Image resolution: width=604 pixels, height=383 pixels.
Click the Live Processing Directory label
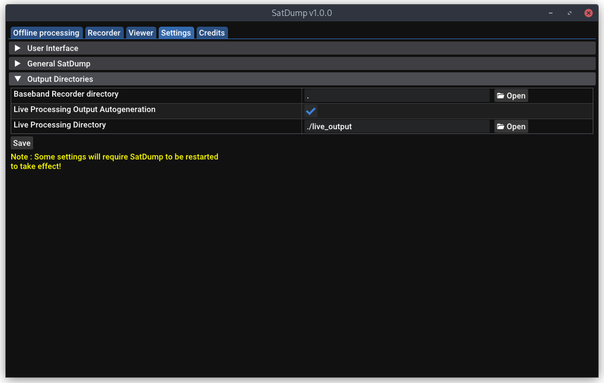[x=60, y=125]
